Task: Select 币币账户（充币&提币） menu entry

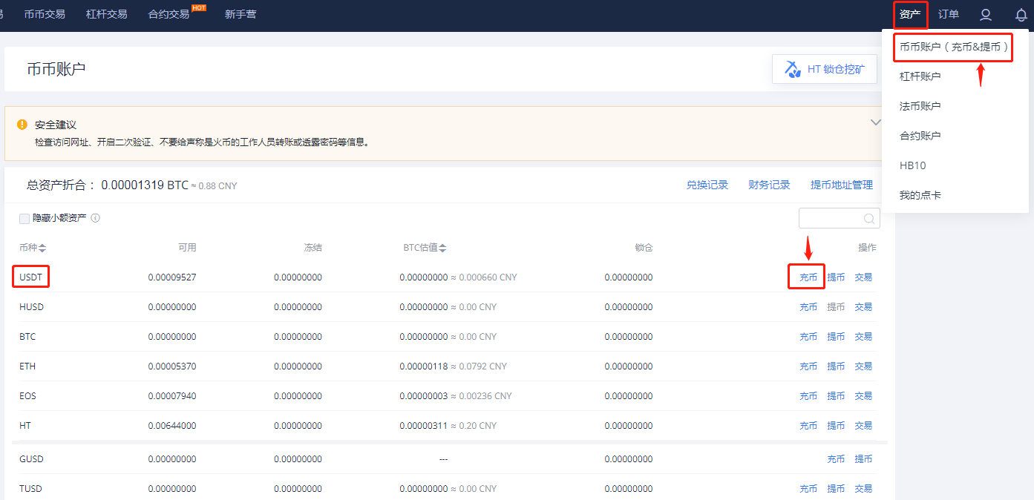Action: (954, 47)
